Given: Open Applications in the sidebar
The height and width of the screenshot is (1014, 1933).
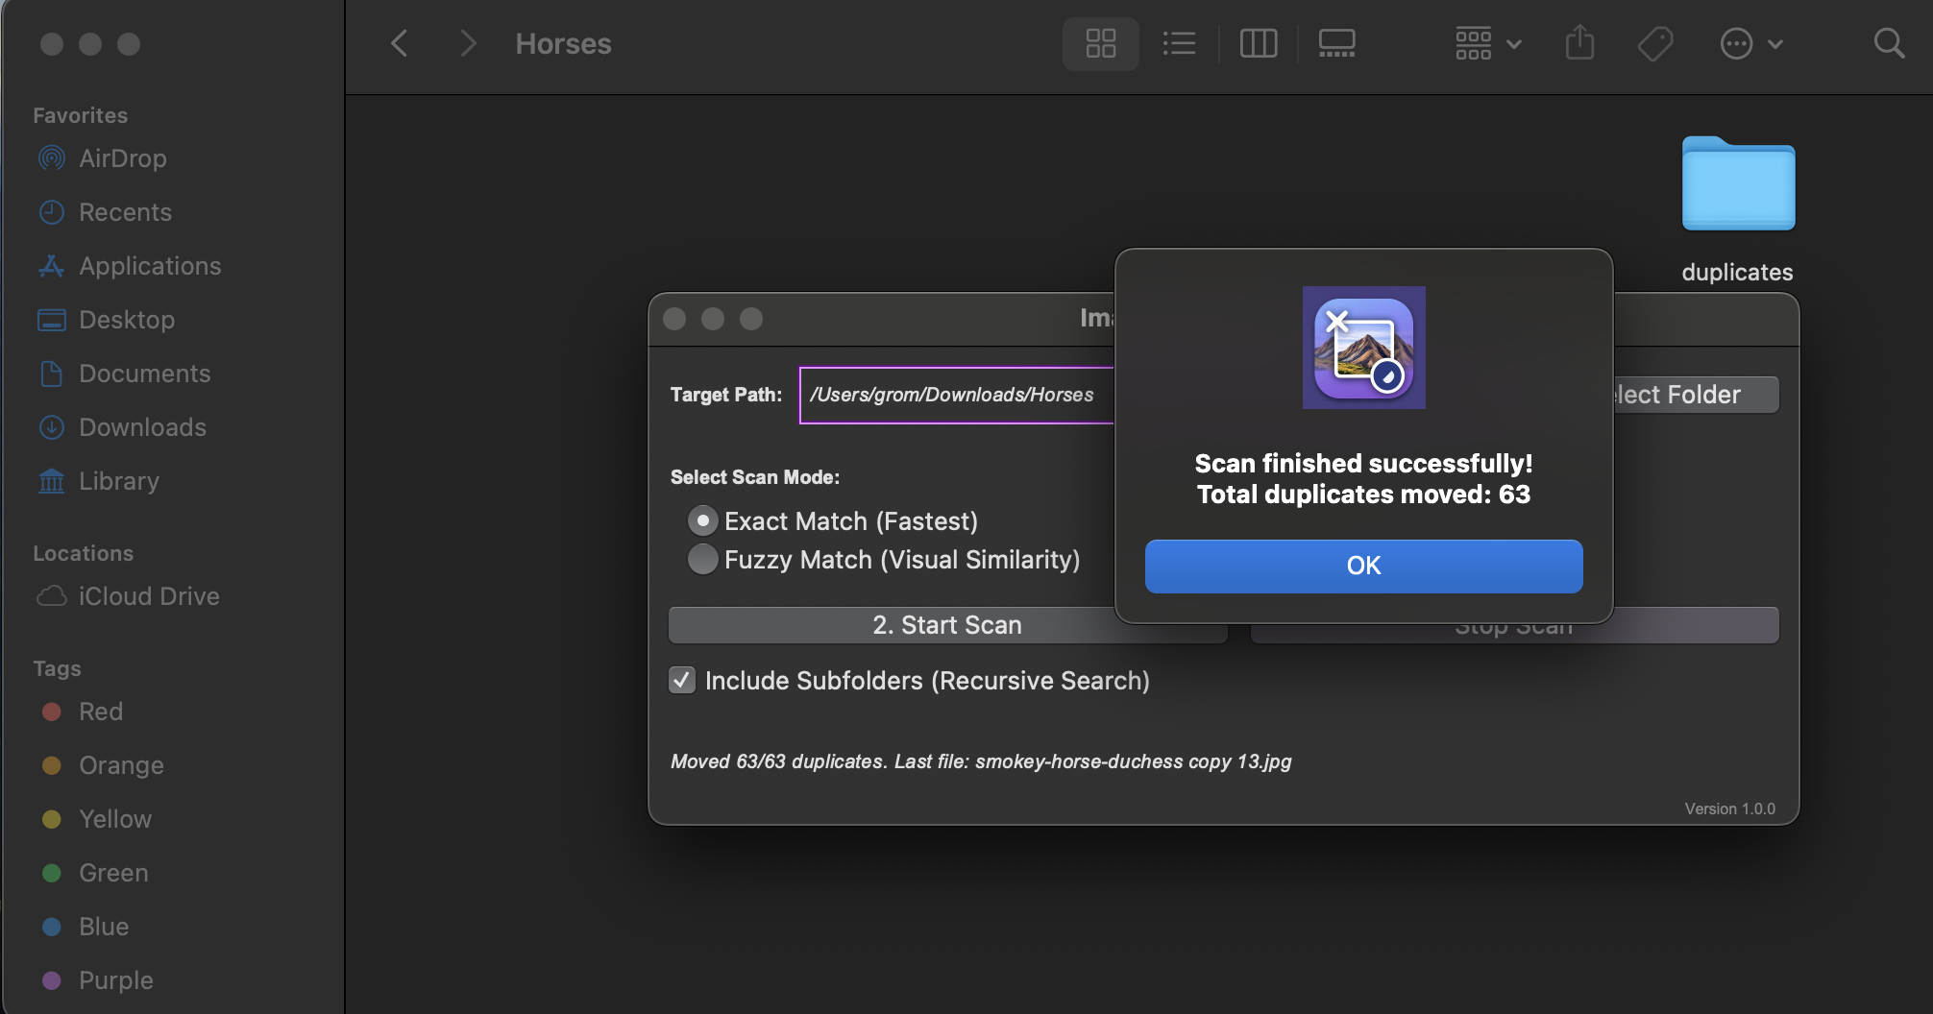Looking at the screenshot, I should 150,266.
